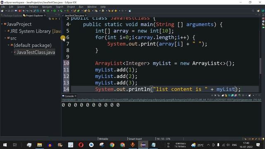Open the Opera browser taskbar icon
The height and width of the screenshot is (149, 265).
[x=81, y=145]
